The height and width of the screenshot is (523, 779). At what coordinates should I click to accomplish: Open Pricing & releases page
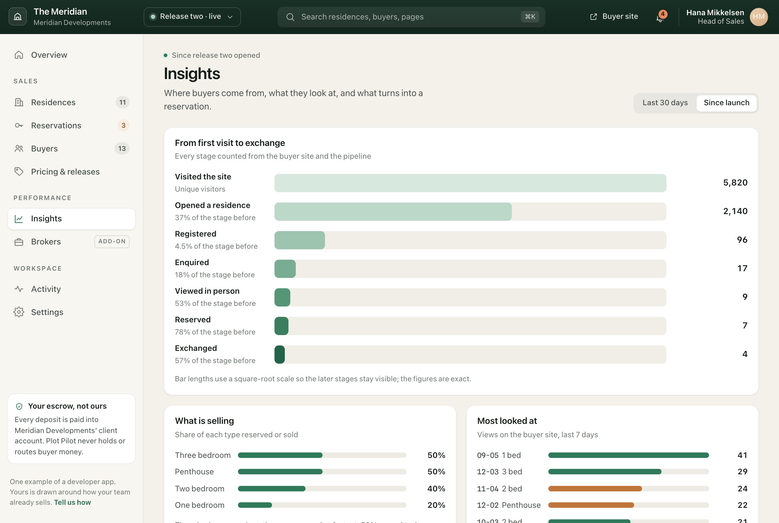click(72, 172)
